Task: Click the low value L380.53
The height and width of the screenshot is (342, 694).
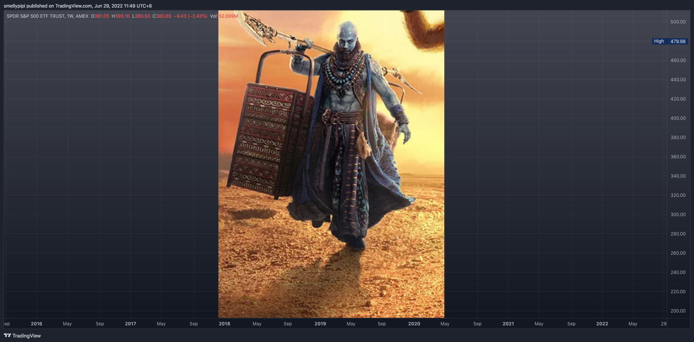Action: 141,16
